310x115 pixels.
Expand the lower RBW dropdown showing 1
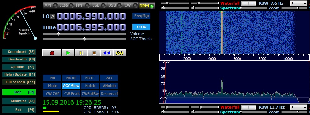point(299,107)
